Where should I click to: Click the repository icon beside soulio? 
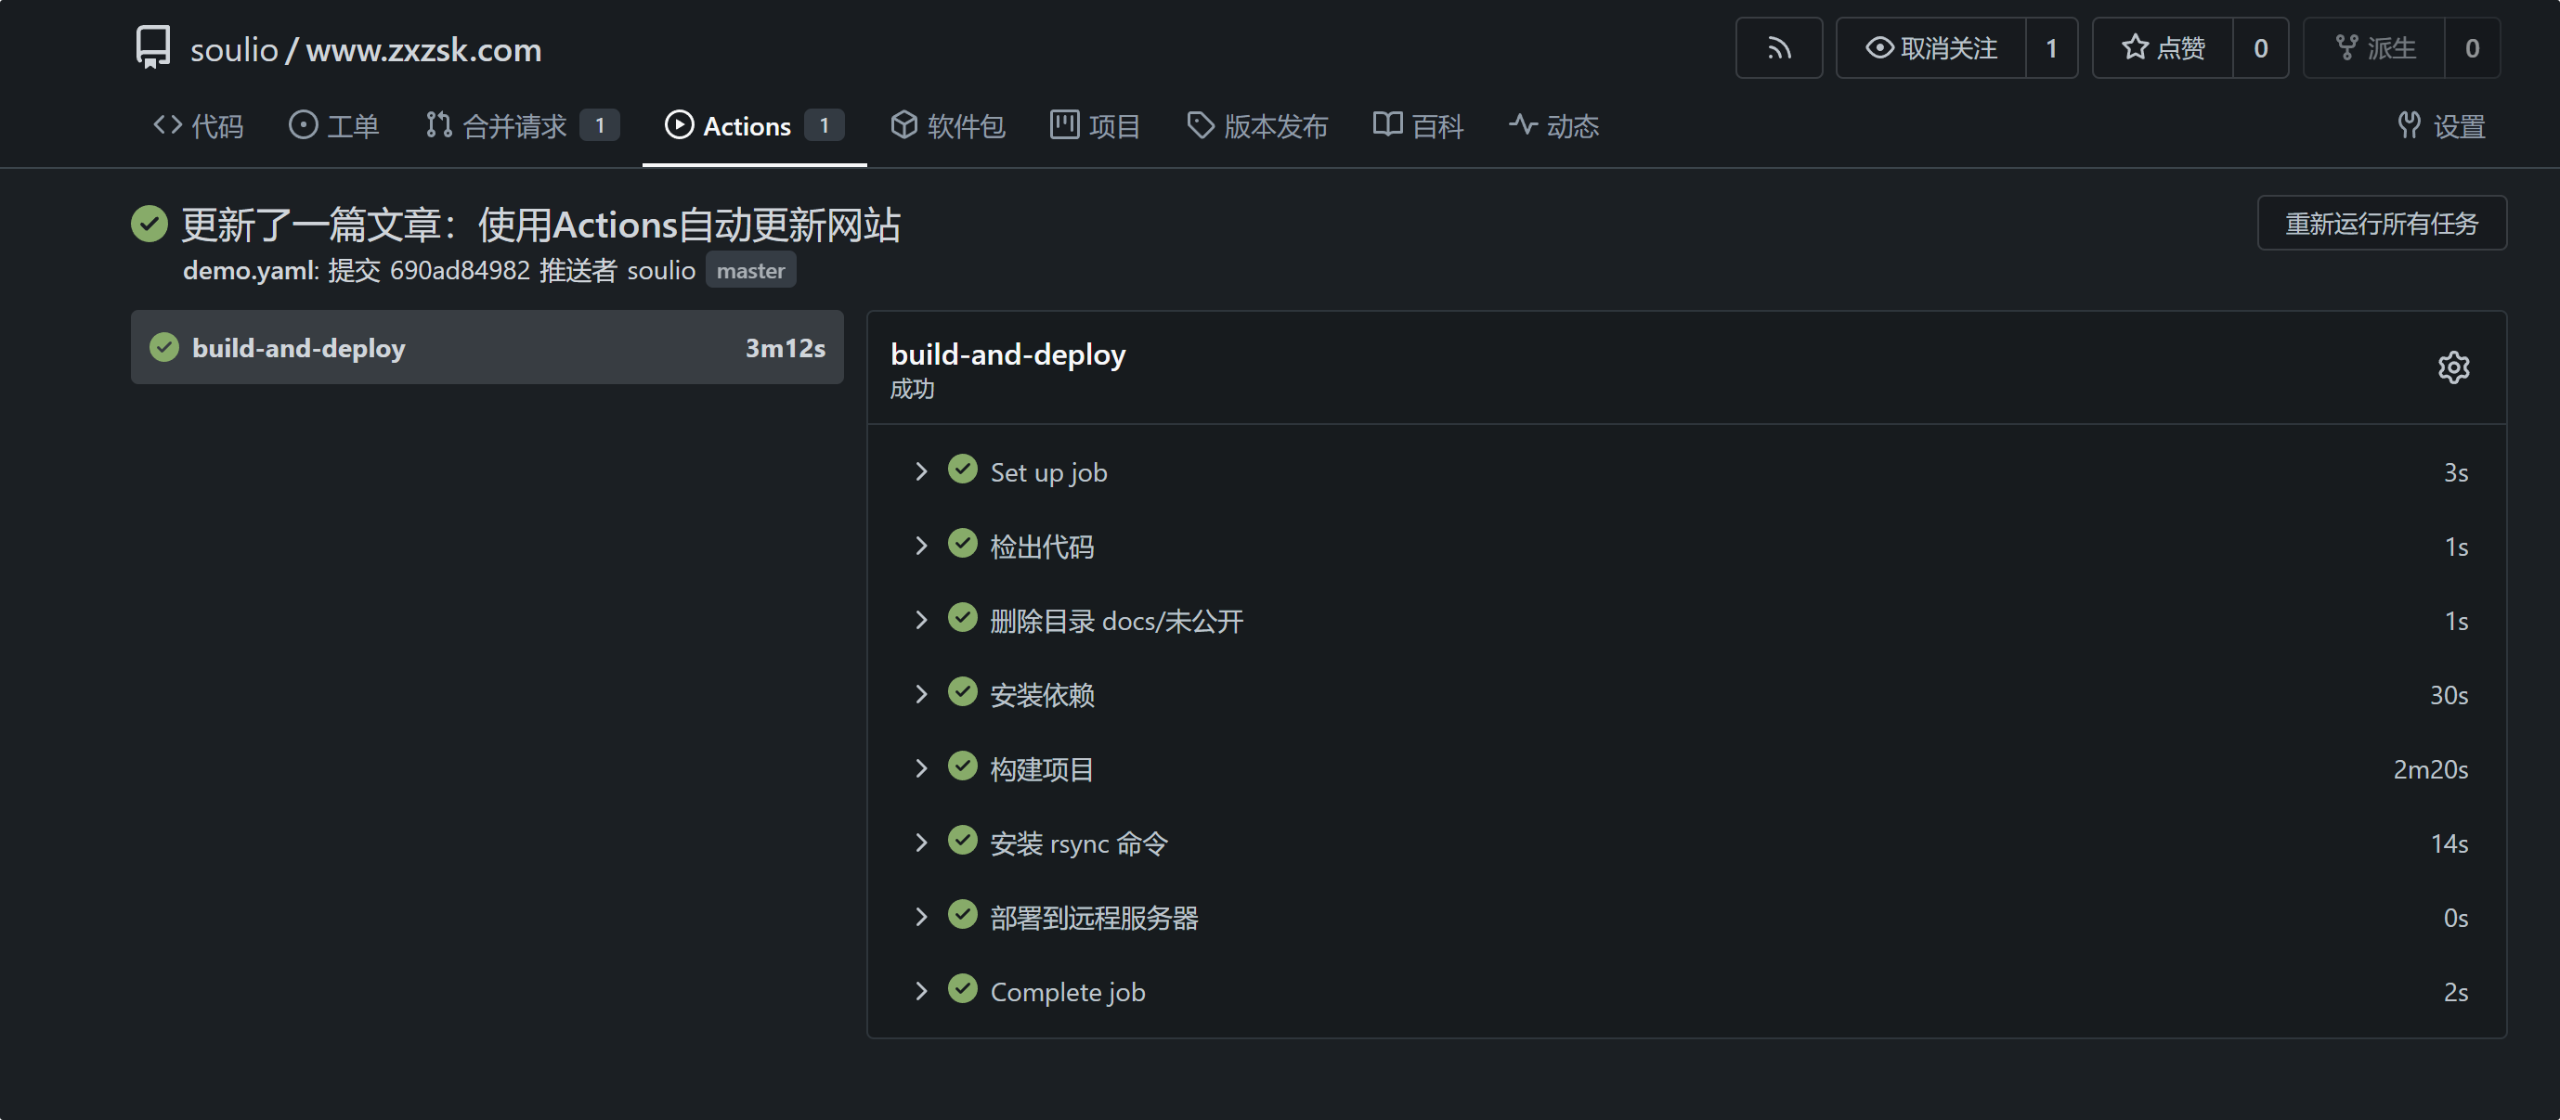coord(153,47)
